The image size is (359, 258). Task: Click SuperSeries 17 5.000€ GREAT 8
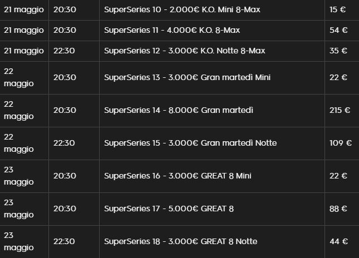point(169,209)
